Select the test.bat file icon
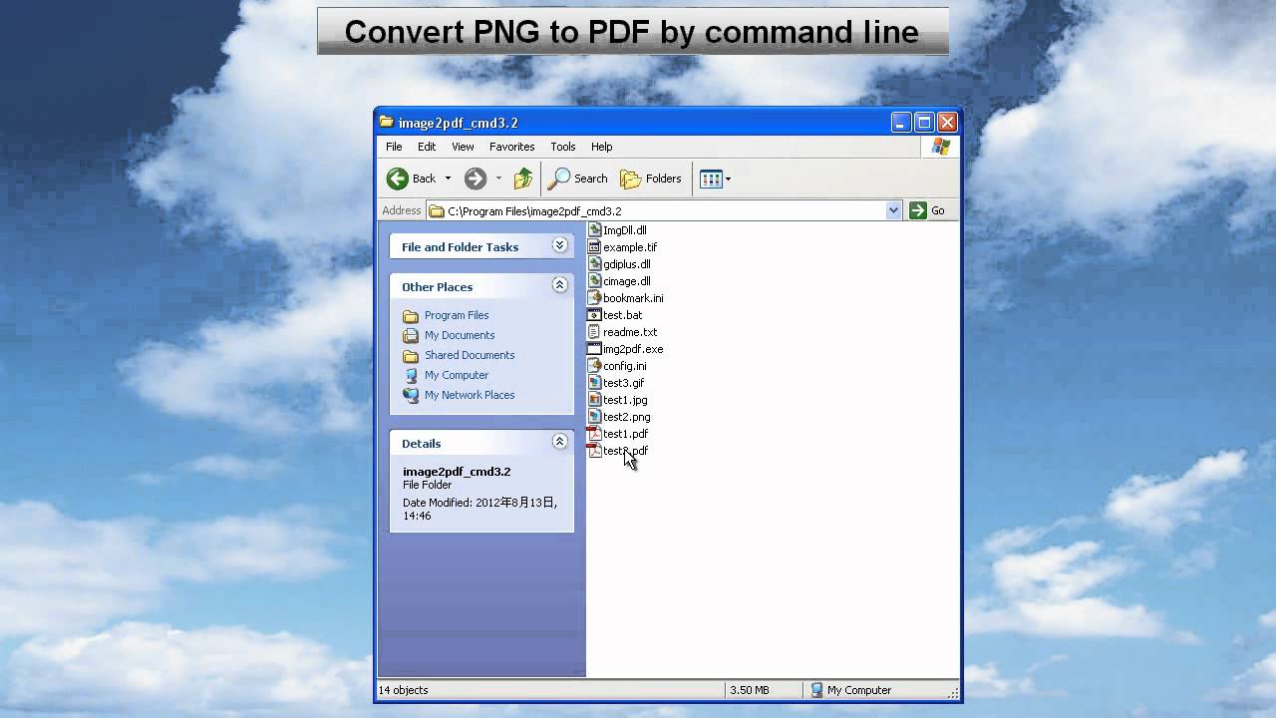 pyautogui.click(x=594, y=315)
